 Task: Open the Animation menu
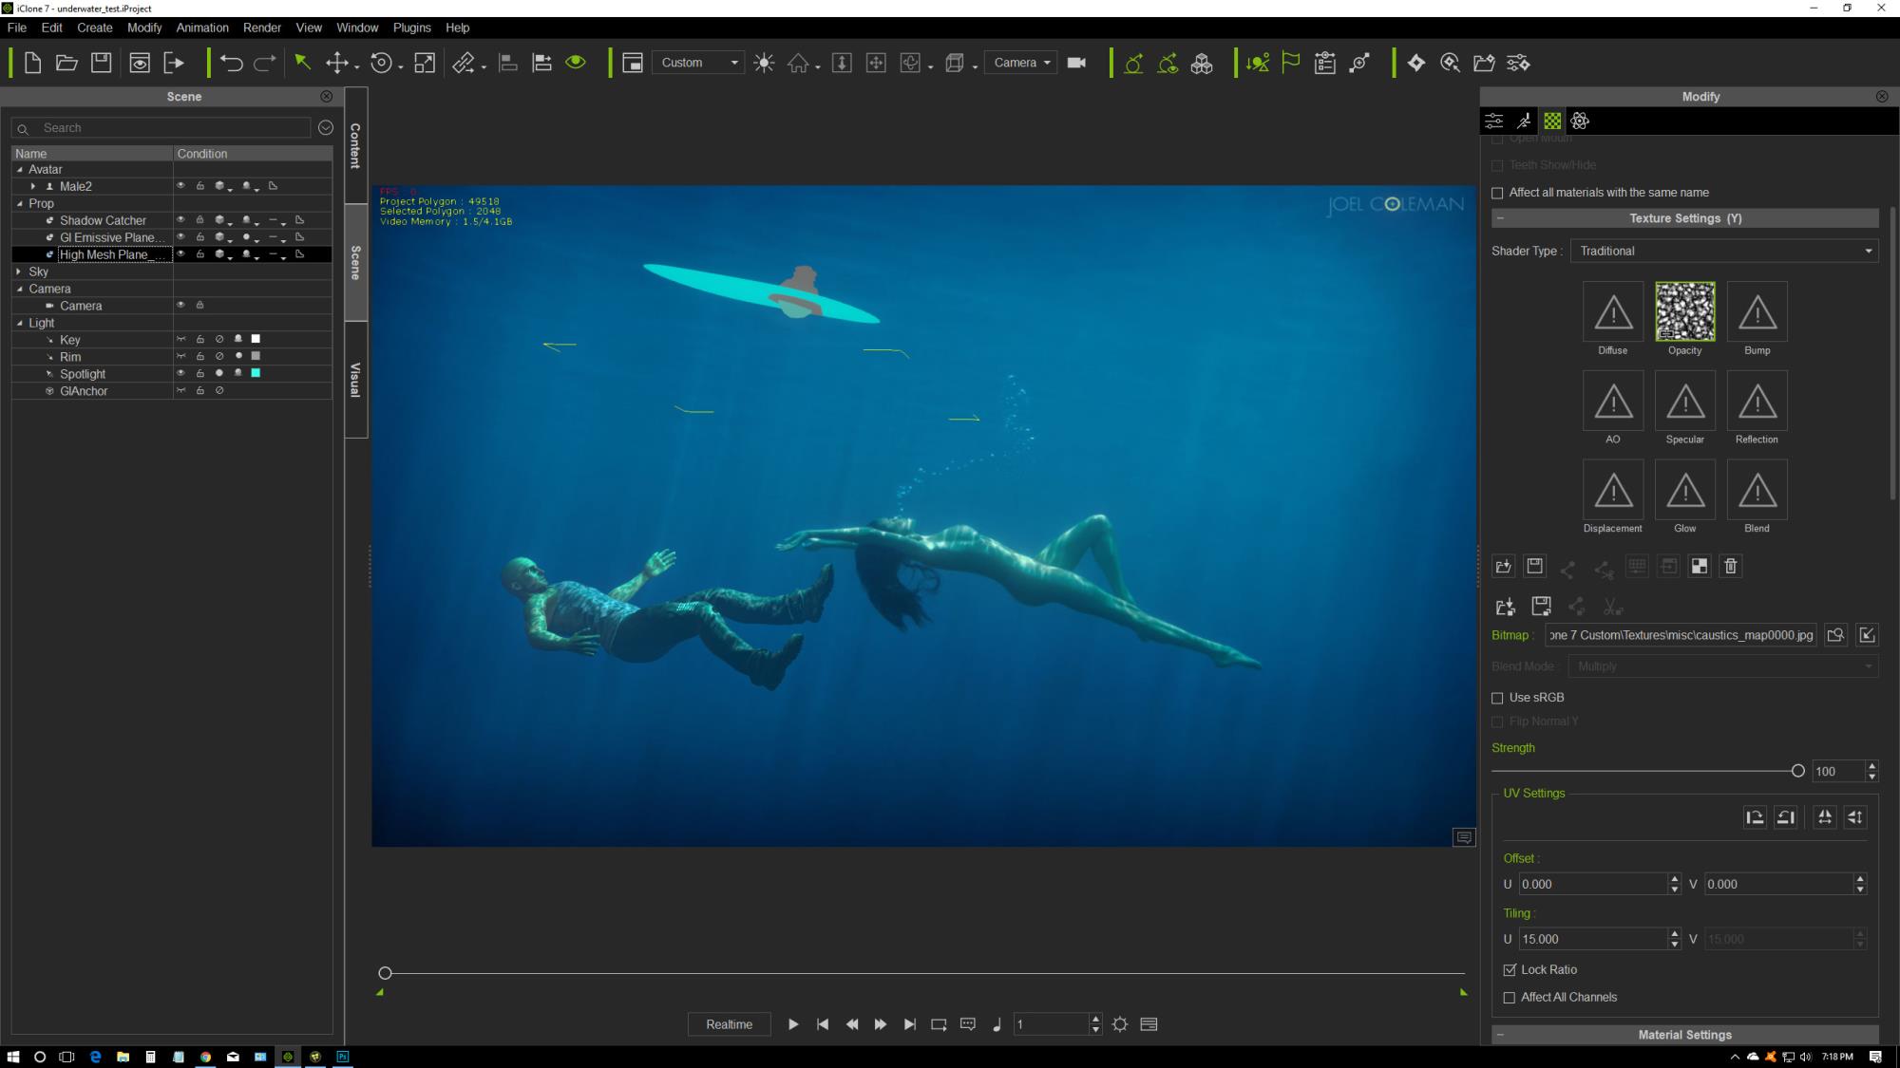pos(202,28)
